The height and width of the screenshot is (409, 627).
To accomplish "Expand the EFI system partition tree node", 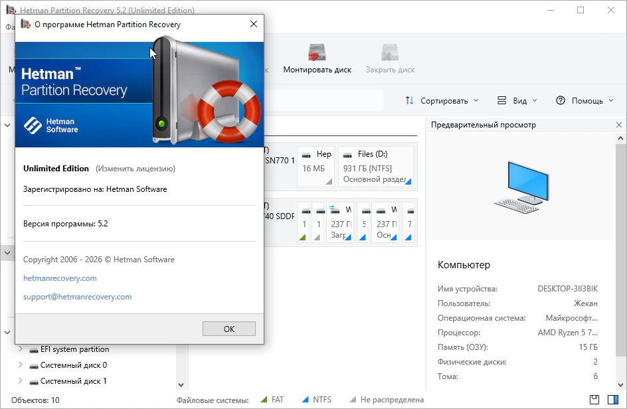I will (x=20, y=349).
